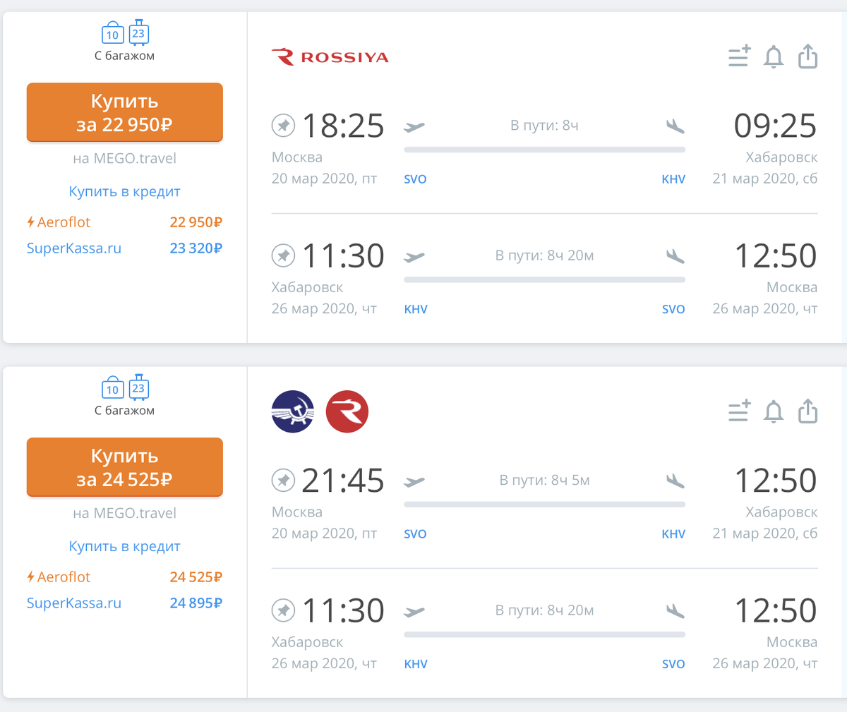847x712 pixels.
Task: Pin the 11:30 Khabarovsk return in first ticket
Action: pos(283,255)
